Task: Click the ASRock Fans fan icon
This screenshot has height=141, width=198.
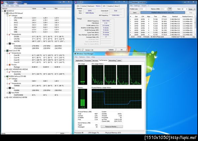Action: coord(10,43)
